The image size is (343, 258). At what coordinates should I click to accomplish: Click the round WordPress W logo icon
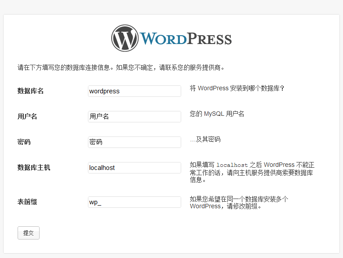[125, 38]
